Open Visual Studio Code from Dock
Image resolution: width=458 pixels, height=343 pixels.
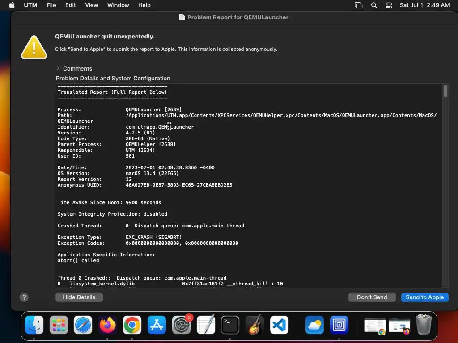(x=279, y=325)
